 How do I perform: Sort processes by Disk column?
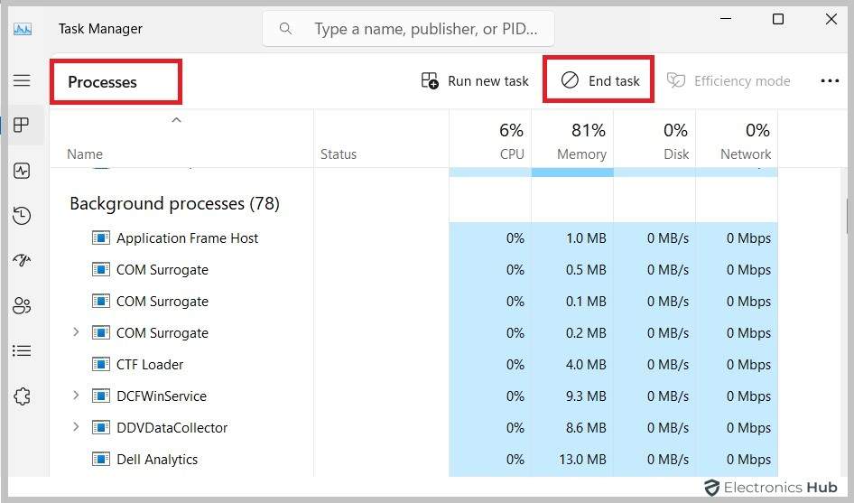[x=654, y=140]
